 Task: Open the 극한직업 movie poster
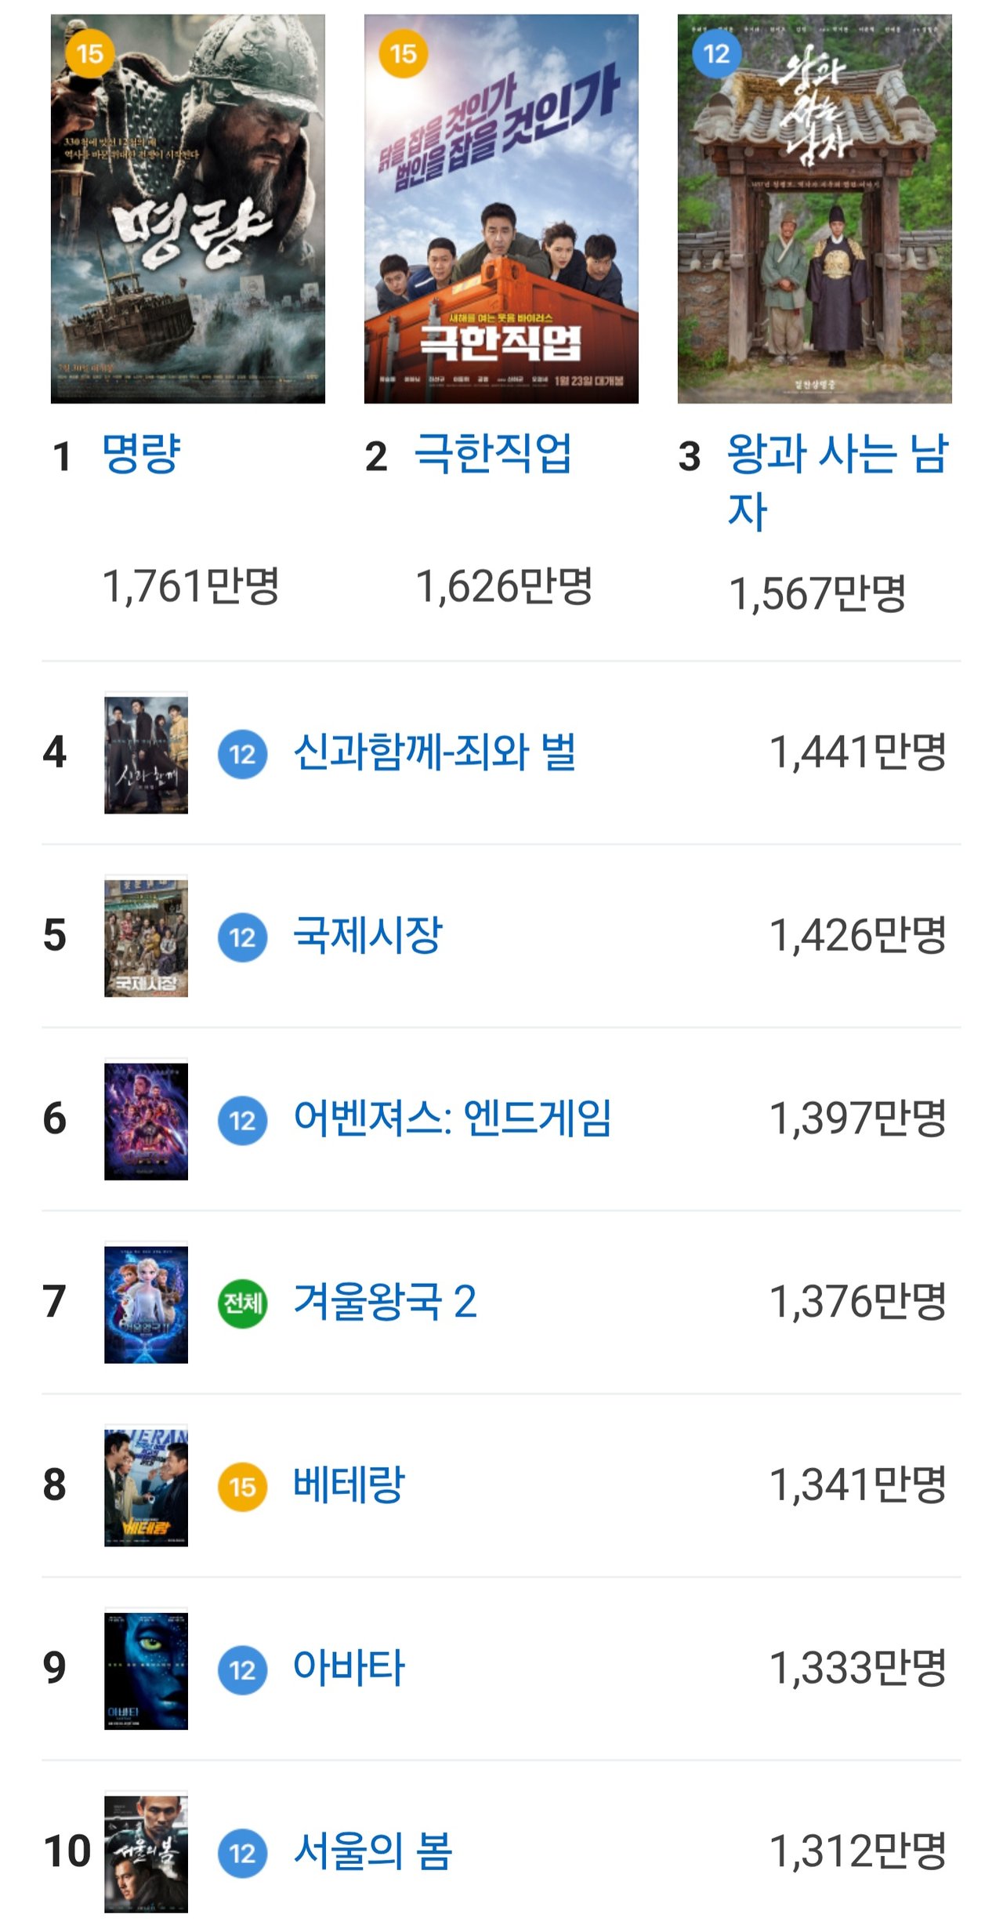[501, 208]
